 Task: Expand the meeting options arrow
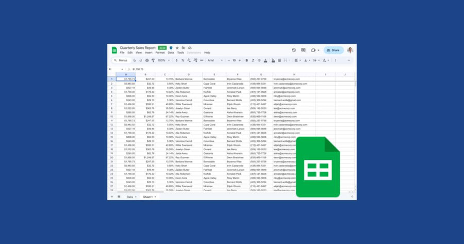coord(319,51)
